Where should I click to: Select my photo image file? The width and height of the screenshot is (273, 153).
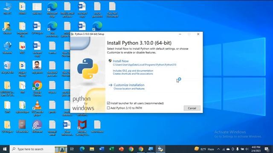(37, 68)
